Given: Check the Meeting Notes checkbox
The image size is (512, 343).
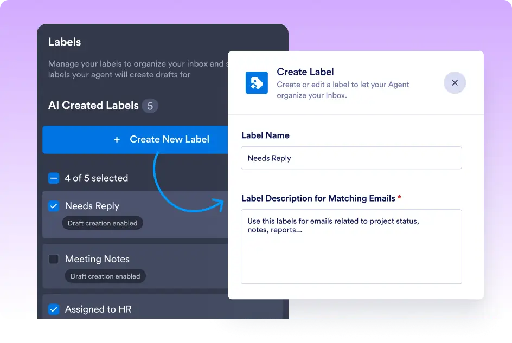Looking at the screenshot, I should pyautogui.click(x=54, y=259).
